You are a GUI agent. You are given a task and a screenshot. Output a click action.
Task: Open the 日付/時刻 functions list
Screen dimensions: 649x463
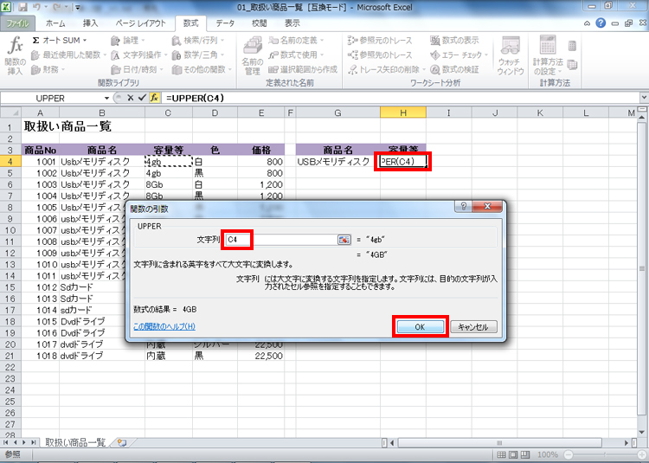(137, 69)
